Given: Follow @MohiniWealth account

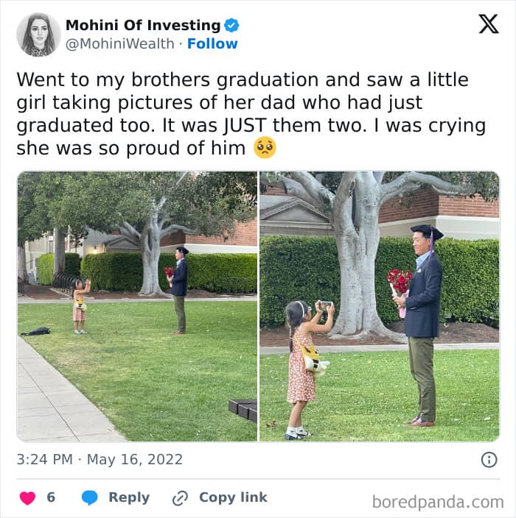Looking at the screenshot, I should [212, 43].
